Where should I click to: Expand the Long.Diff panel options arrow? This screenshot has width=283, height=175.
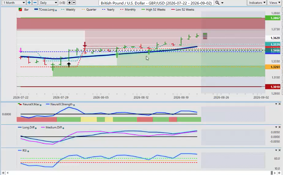pos(276,127)
